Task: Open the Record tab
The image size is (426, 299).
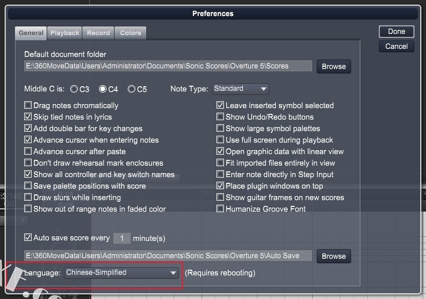Action: [x=98, y=33]
